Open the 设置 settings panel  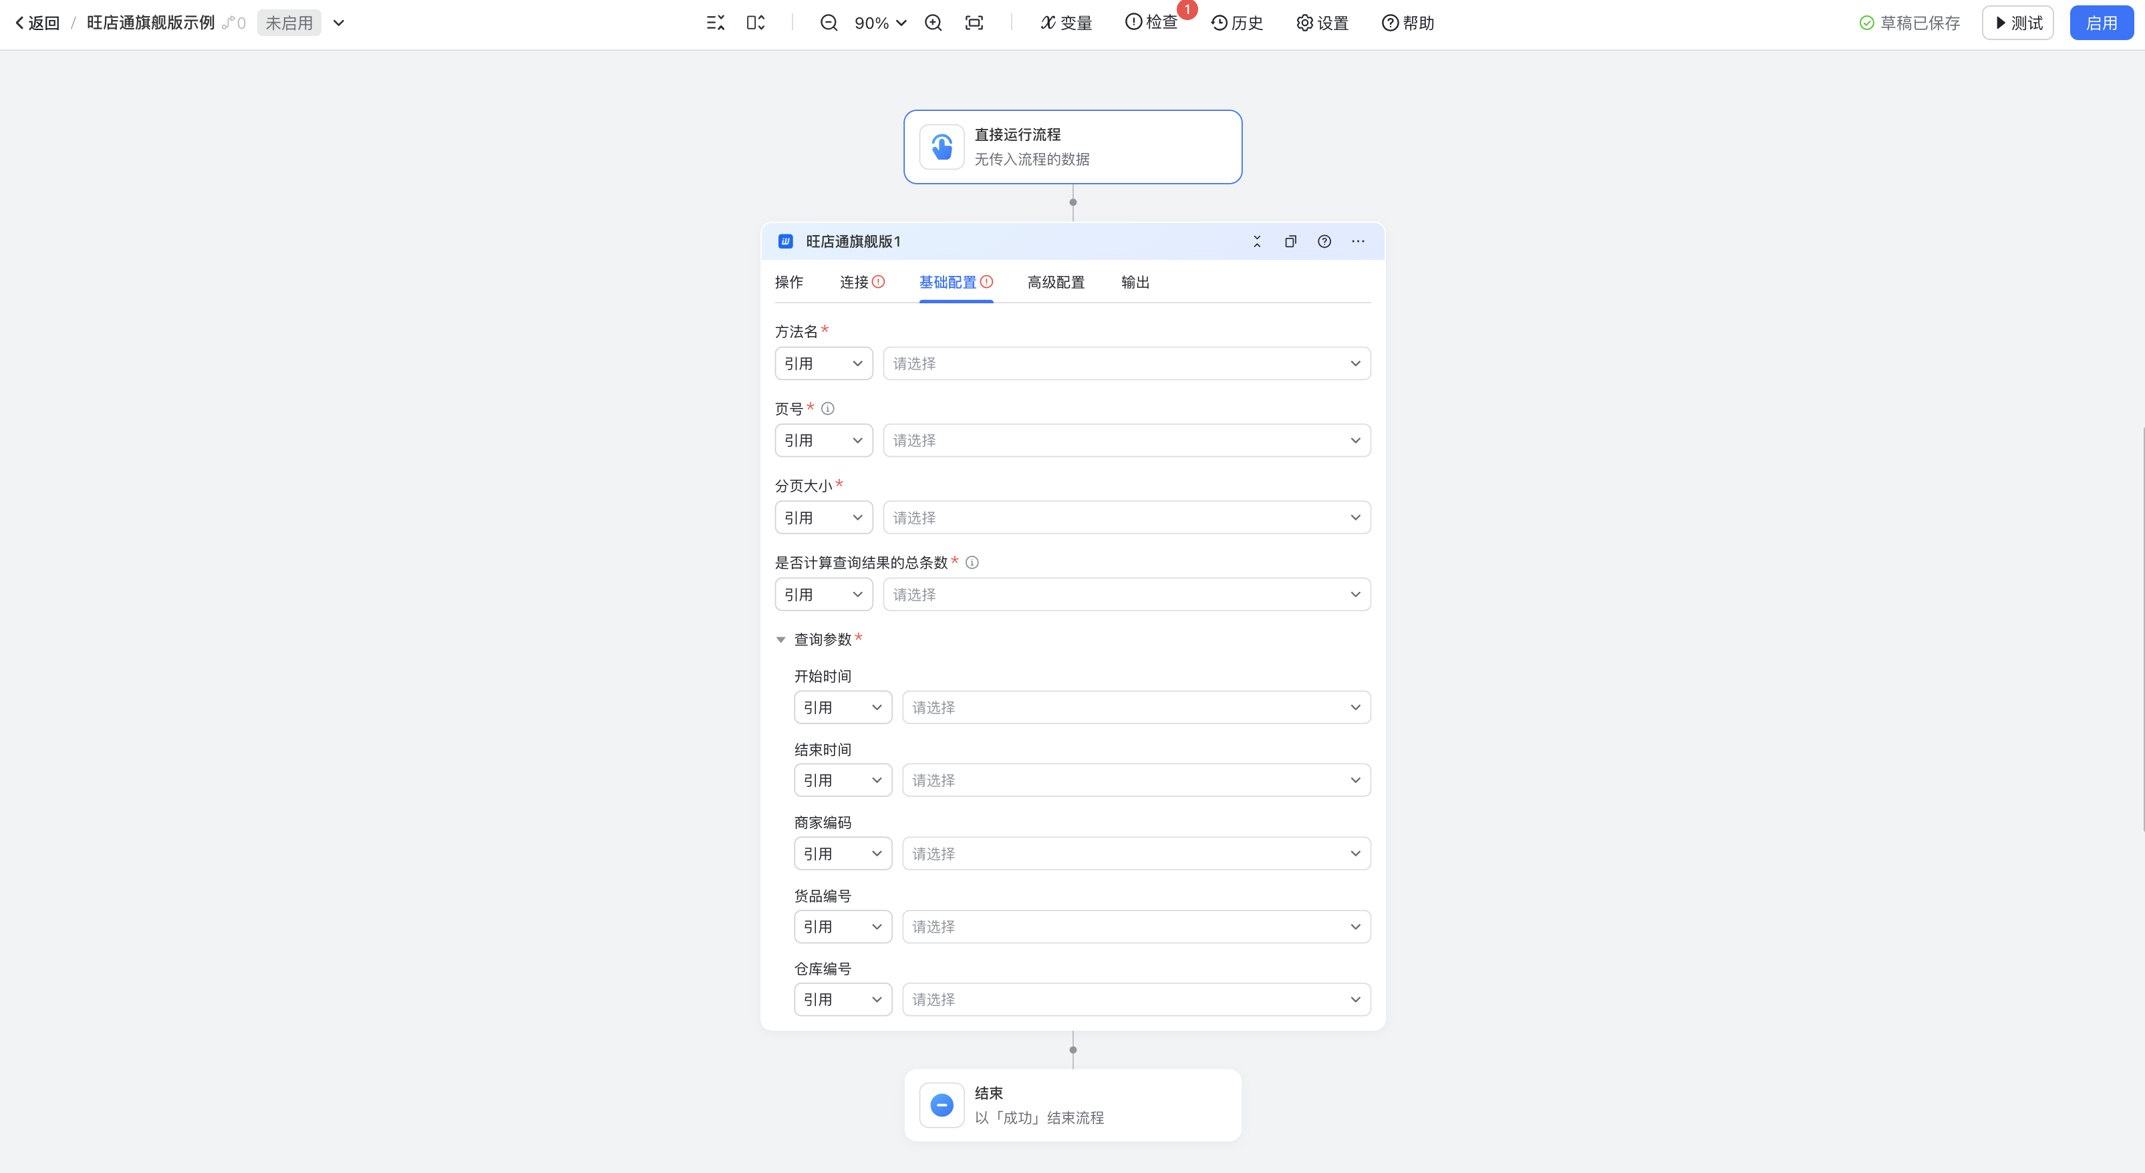click(1322, 23)
